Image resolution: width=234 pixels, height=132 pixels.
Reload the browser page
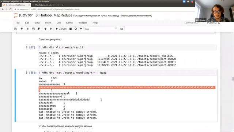(11, 9)
